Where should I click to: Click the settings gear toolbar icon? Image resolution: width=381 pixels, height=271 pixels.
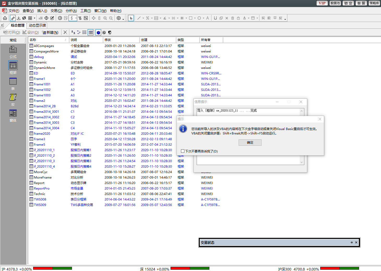coord(119,18)
